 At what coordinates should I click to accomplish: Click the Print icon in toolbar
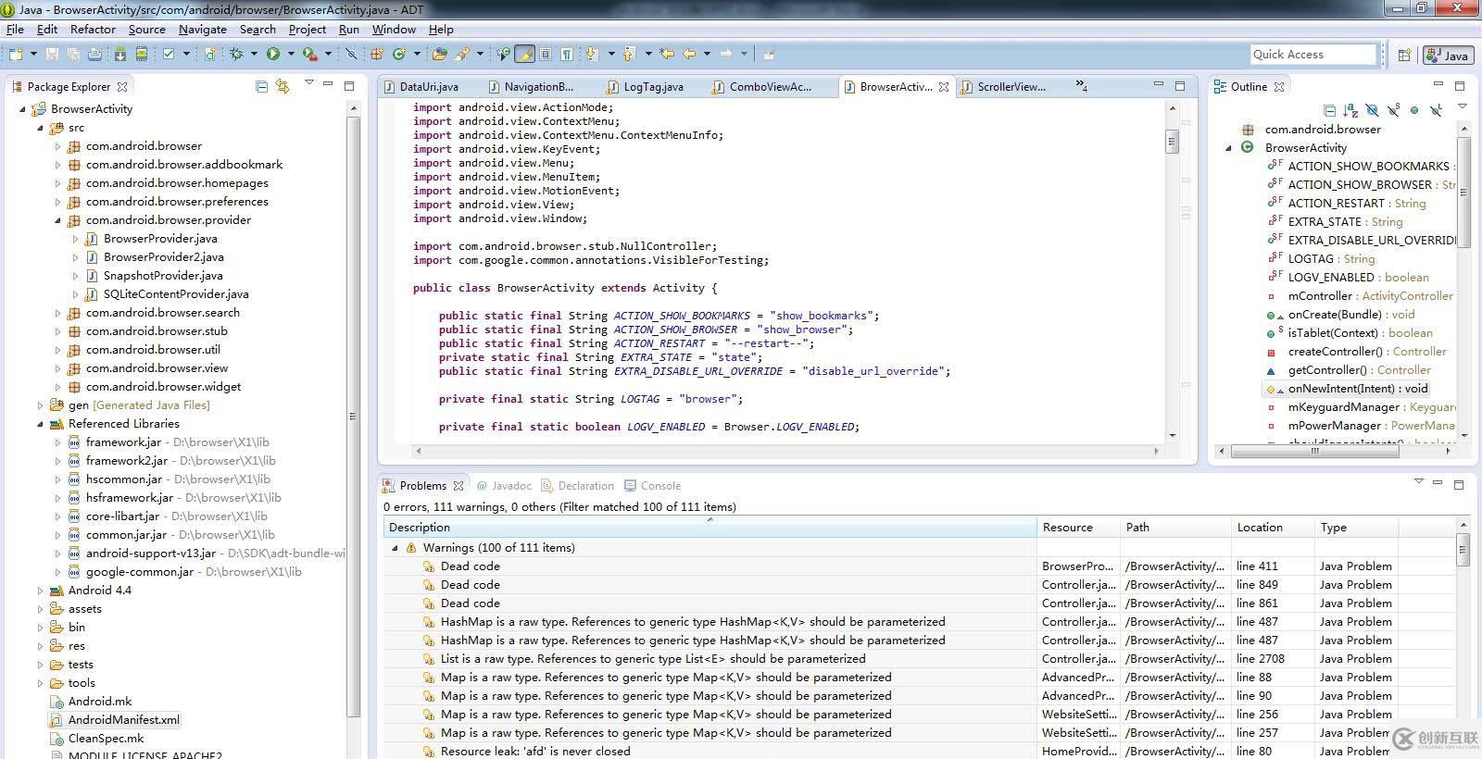[x=94, y=54]
